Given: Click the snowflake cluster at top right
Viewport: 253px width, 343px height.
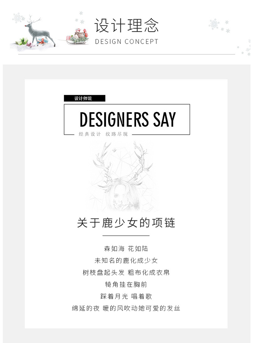Looking at the screenshot, I should click(x=219, y=25).
